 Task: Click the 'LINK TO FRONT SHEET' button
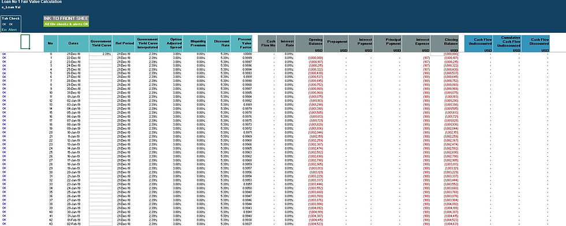[x=66, y=18]
